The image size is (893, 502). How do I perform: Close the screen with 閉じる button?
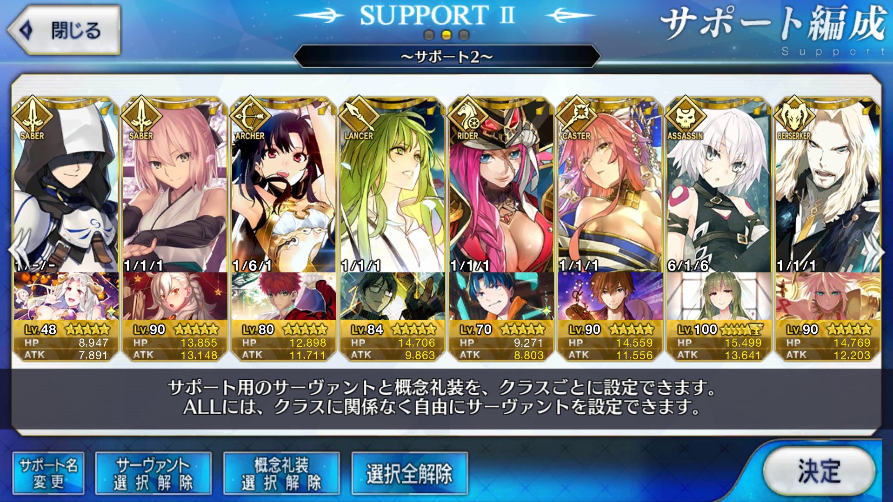click(64, 31)
